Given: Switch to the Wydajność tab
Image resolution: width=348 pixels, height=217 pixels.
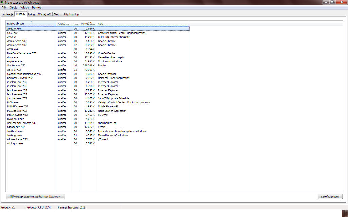Looking at the screenshot, I should tap(45, 14).
